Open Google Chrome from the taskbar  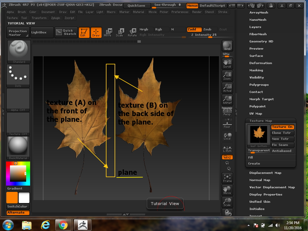pyautogui.click(x=63, y=225)
